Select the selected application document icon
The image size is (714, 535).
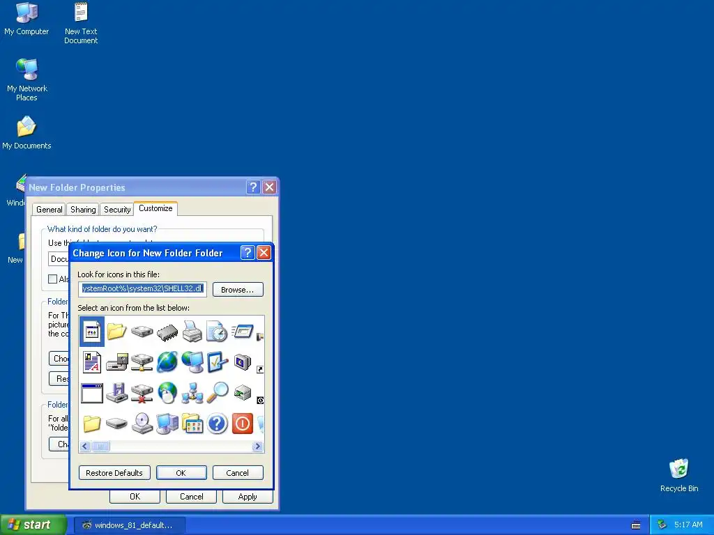pos(92,331)
